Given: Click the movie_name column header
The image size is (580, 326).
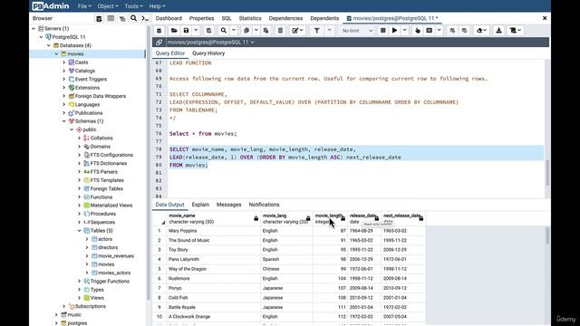Looking at the screenshot, I should point(213,218).
